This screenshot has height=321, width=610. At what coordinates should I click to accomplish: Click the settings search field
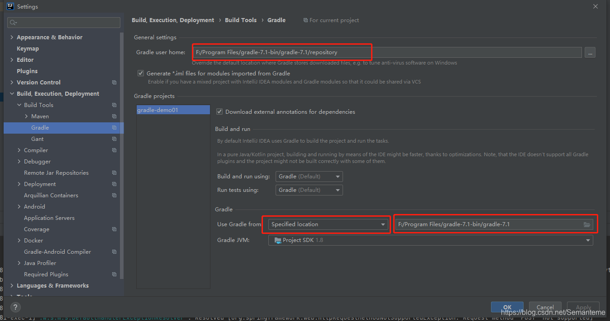click(x=64, y=23)
